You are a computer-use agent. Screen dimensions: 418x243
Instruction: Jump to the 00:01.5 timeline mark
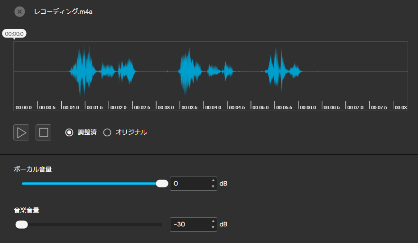[x=94, y=107]
